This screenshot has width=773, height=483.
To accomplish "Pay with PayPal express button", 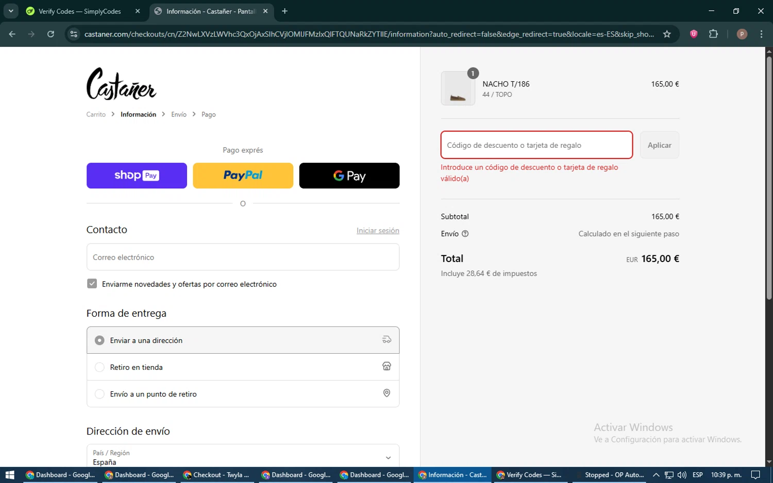I will pos(243,176).
